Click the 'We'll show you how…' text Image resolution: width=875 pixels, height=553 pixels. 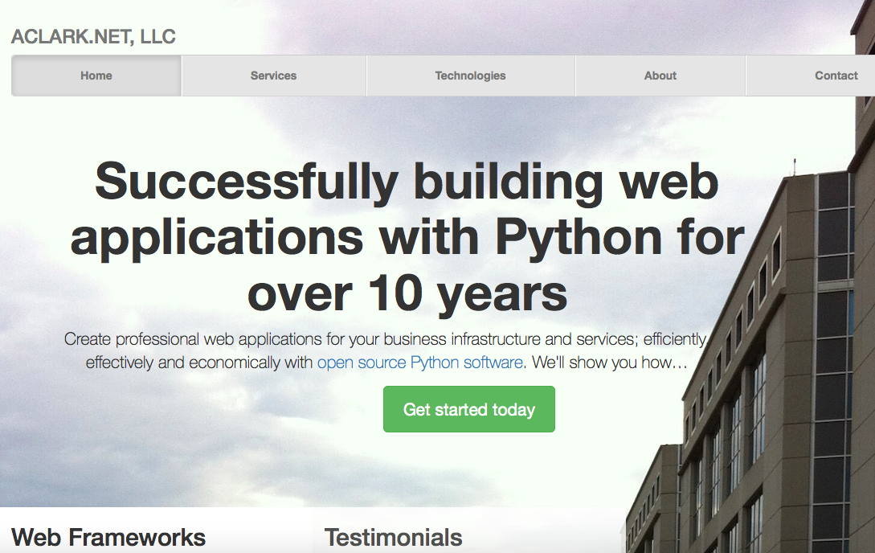click(609, 363)
